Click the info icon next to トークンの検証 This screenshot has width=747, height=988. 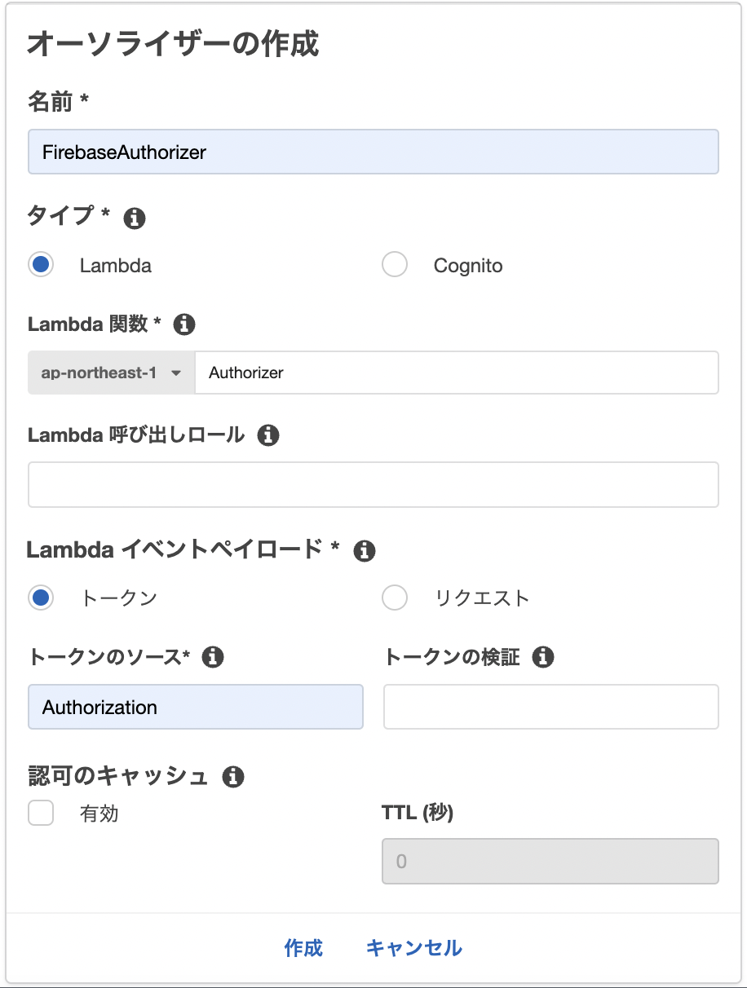(543, 657)
